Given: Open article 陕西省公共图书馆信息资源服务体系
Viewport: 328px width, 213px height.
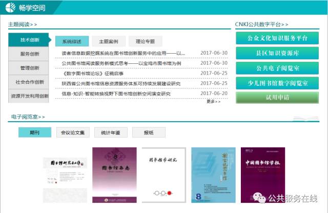Looking at the screenshot, I should (121, 84).
